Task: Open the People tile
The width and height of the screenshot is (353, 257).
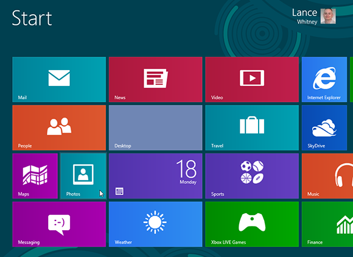Action: tap(59, 128)
